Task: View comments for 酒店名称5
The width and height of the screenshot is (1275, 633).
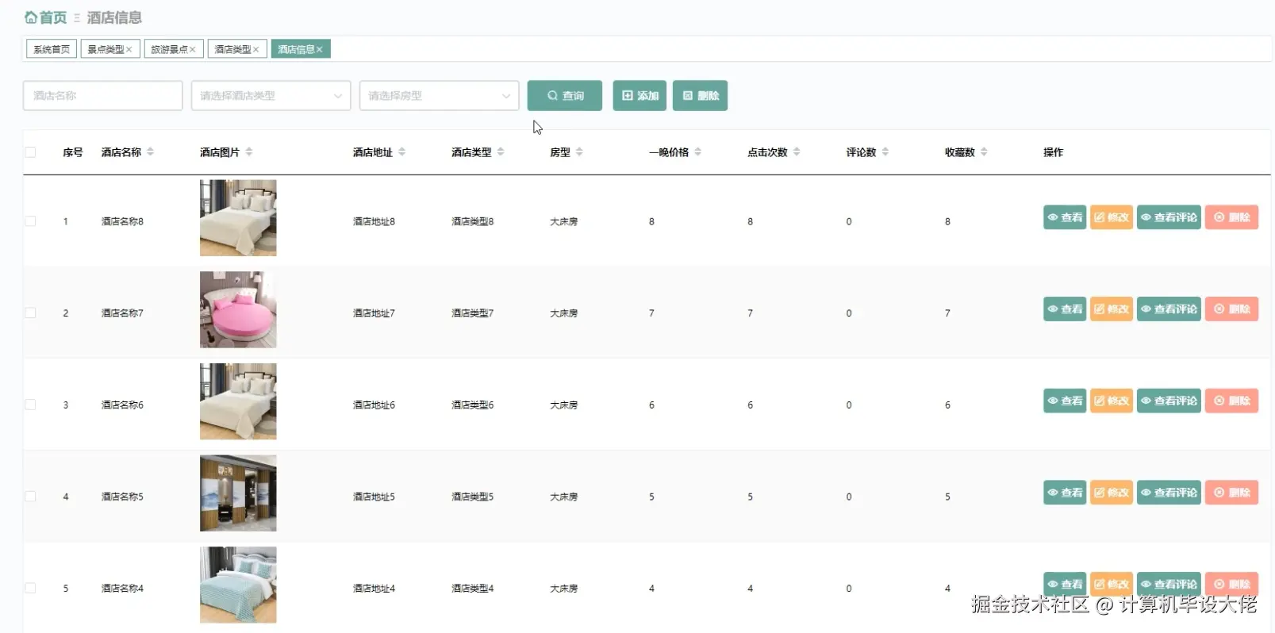Action: [x=1169, y=493]
